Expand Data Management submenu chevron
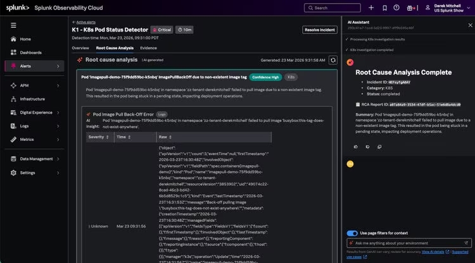 pyautogui.click(x=58, y=159)
